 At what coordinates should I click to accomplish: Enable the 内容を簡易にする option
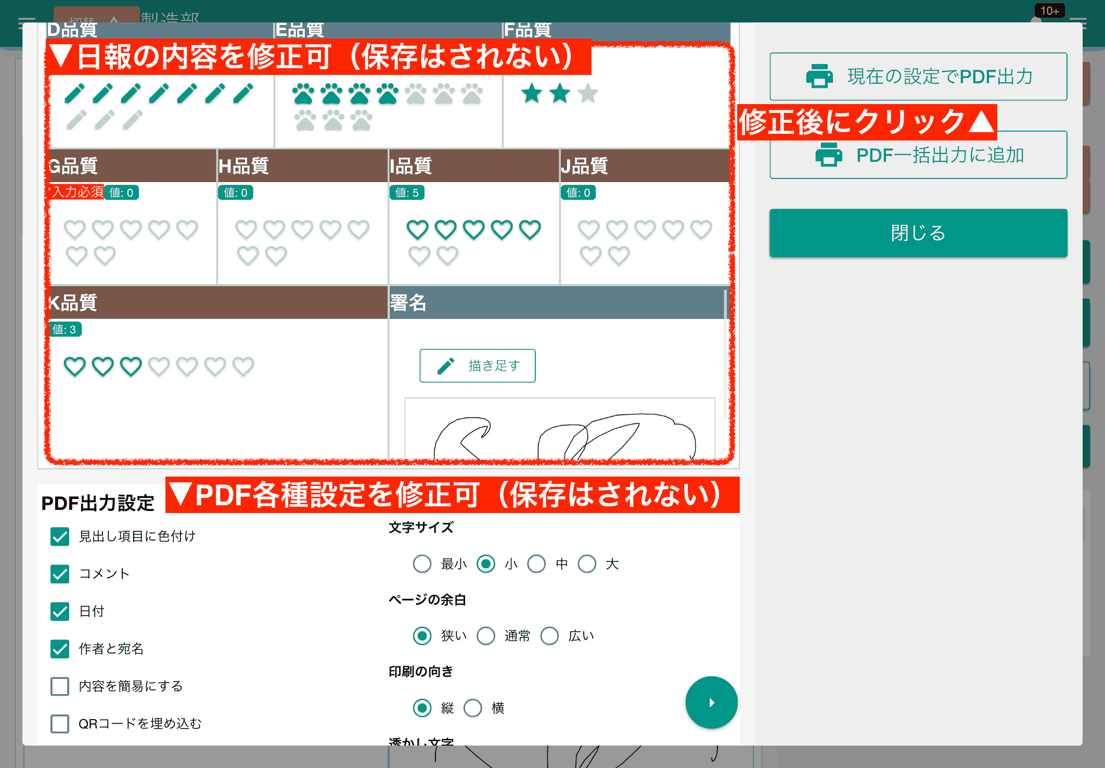click(60, 686)
